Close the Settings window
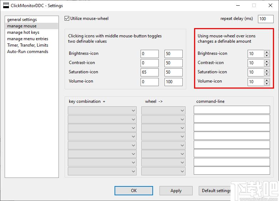This screenshot has width=279, height=201. coord(270,5)
